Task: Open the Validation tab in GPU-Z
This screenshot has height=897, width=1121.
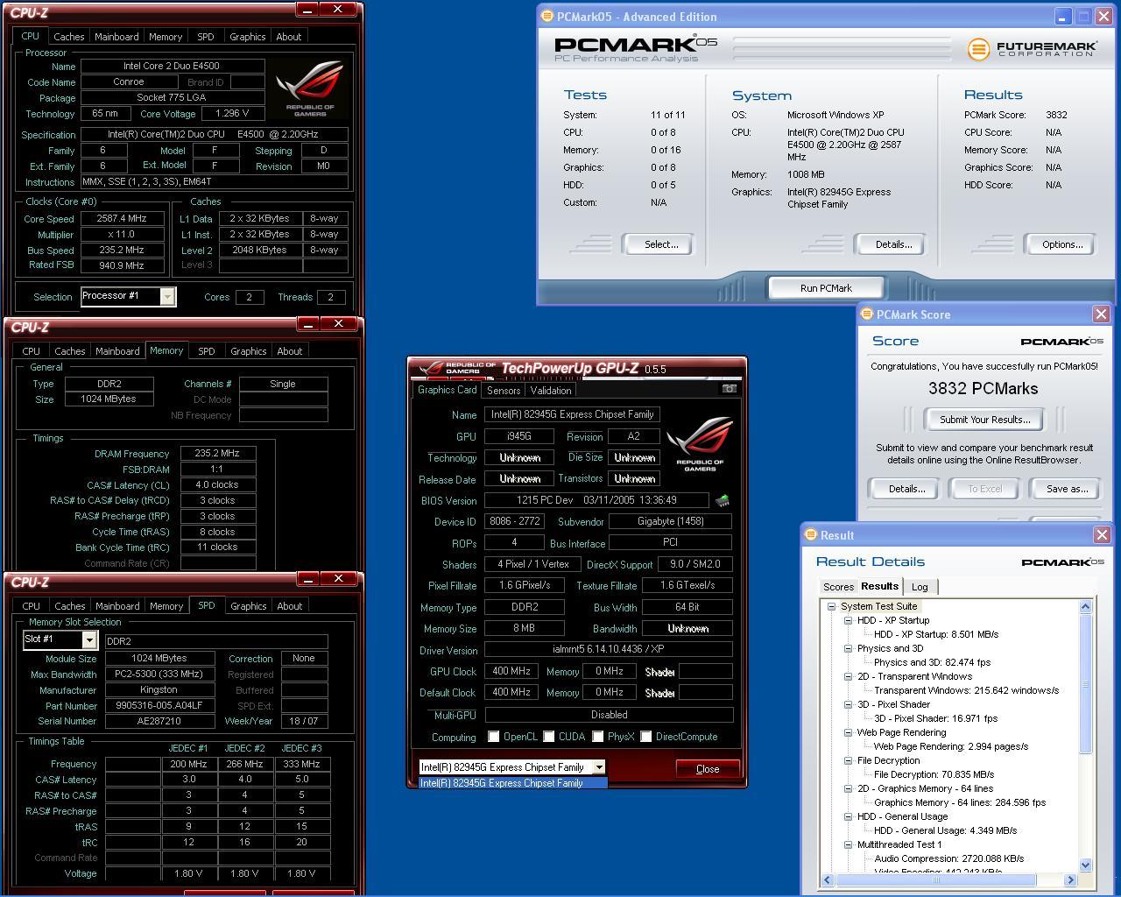Action: pos(551,391)
